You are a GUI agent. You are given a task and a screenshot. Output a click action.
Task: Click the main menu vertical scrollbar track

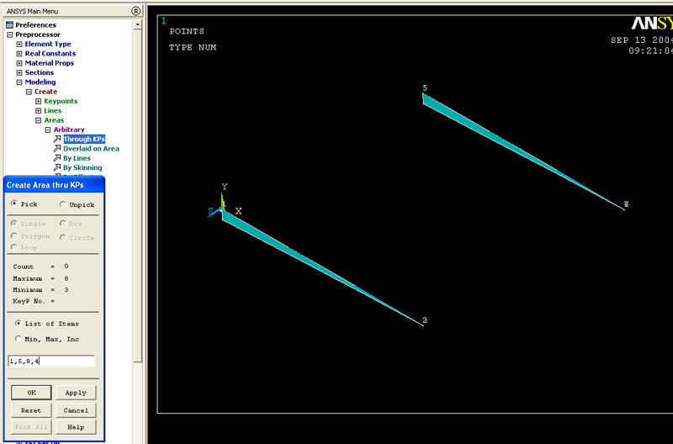click(137, 402)
